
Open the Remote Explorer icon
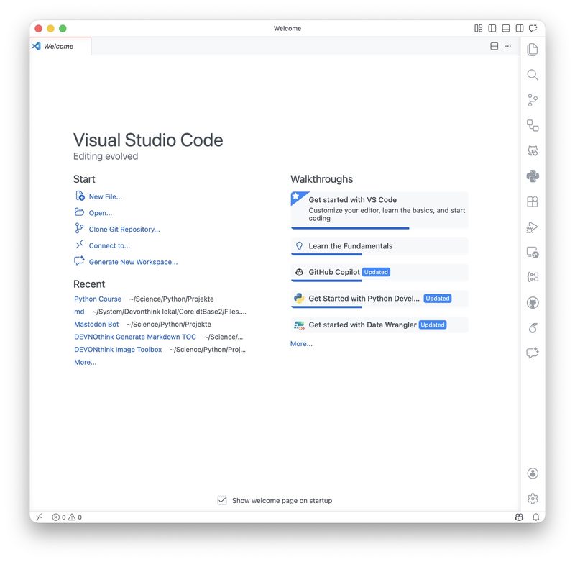point(533,252)
